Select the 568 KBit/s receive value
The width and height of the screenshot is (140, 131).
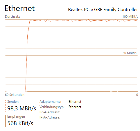click(20, 123)
